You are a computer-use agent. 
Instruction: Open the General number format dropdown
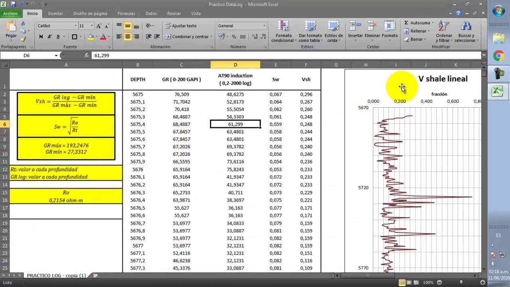point(264,26)
